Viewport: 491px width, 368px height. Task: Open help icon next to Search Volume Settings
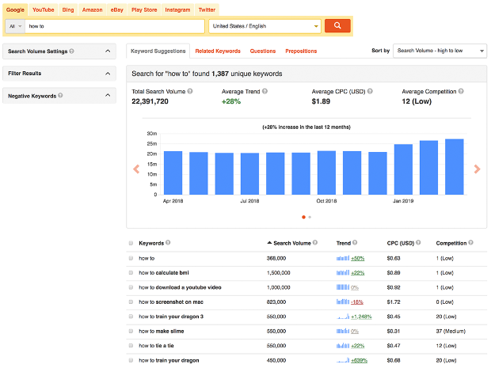click(72, 51)
